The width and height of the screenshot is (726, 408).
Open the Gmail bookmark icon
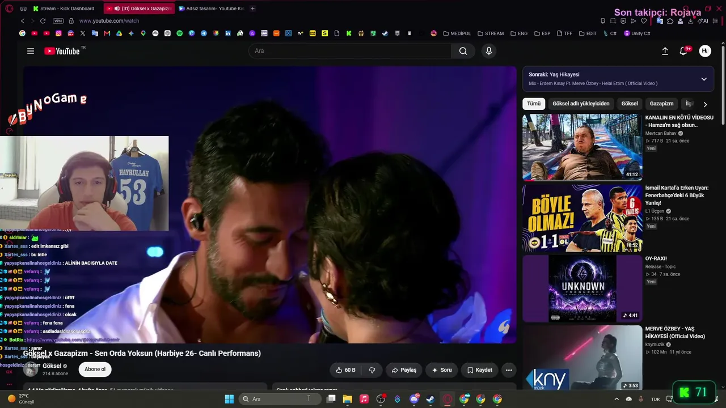[107, 33]
